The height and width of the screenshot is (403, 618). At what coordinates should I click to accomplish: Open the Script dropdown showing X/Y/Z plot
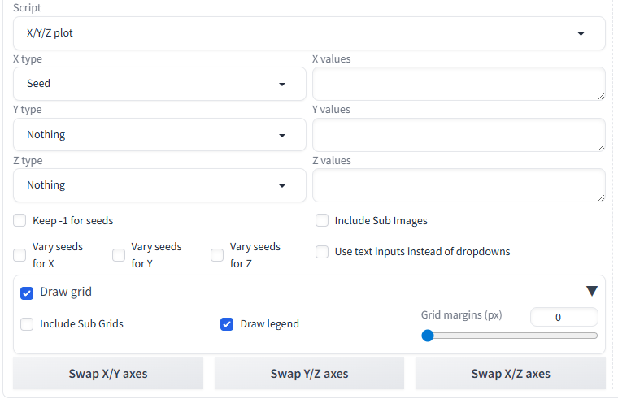click(x=309, y=34)
